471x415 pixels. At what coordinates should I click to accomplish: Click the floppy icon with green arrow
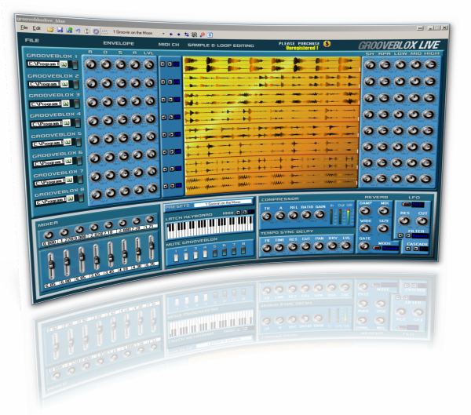tap(69, 30)
